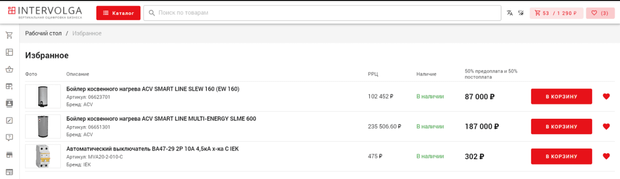The height and width of the screenshot is (179, 620).
Task: Click the pencil edit sidebar icon
Action: [9, 120]
